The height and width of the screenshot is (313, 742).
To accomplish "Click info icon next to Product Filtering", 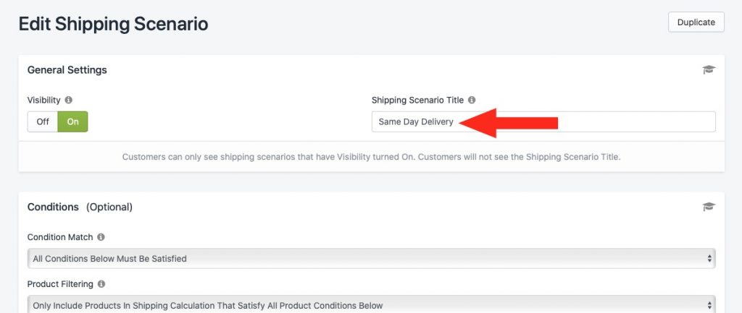I will pyautogui.click(x=101, y=284).
